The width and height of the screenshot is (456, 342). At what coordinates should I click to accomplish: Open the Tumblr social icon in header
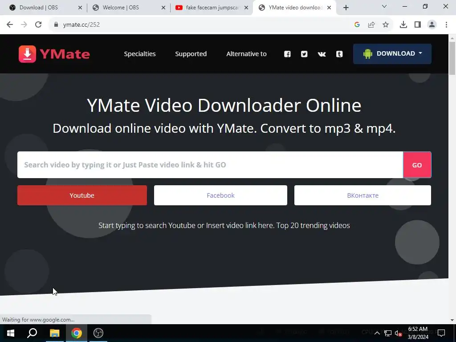coord(339,54)
